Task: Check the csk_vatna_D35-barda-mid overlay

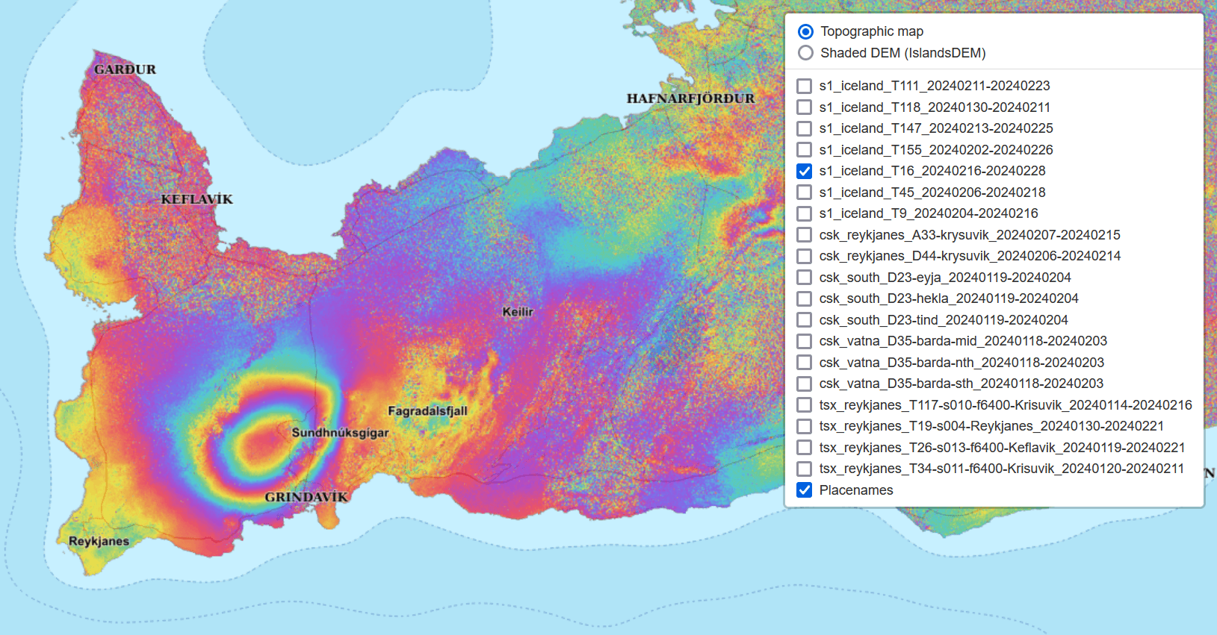Action: (x=804, y=341)
